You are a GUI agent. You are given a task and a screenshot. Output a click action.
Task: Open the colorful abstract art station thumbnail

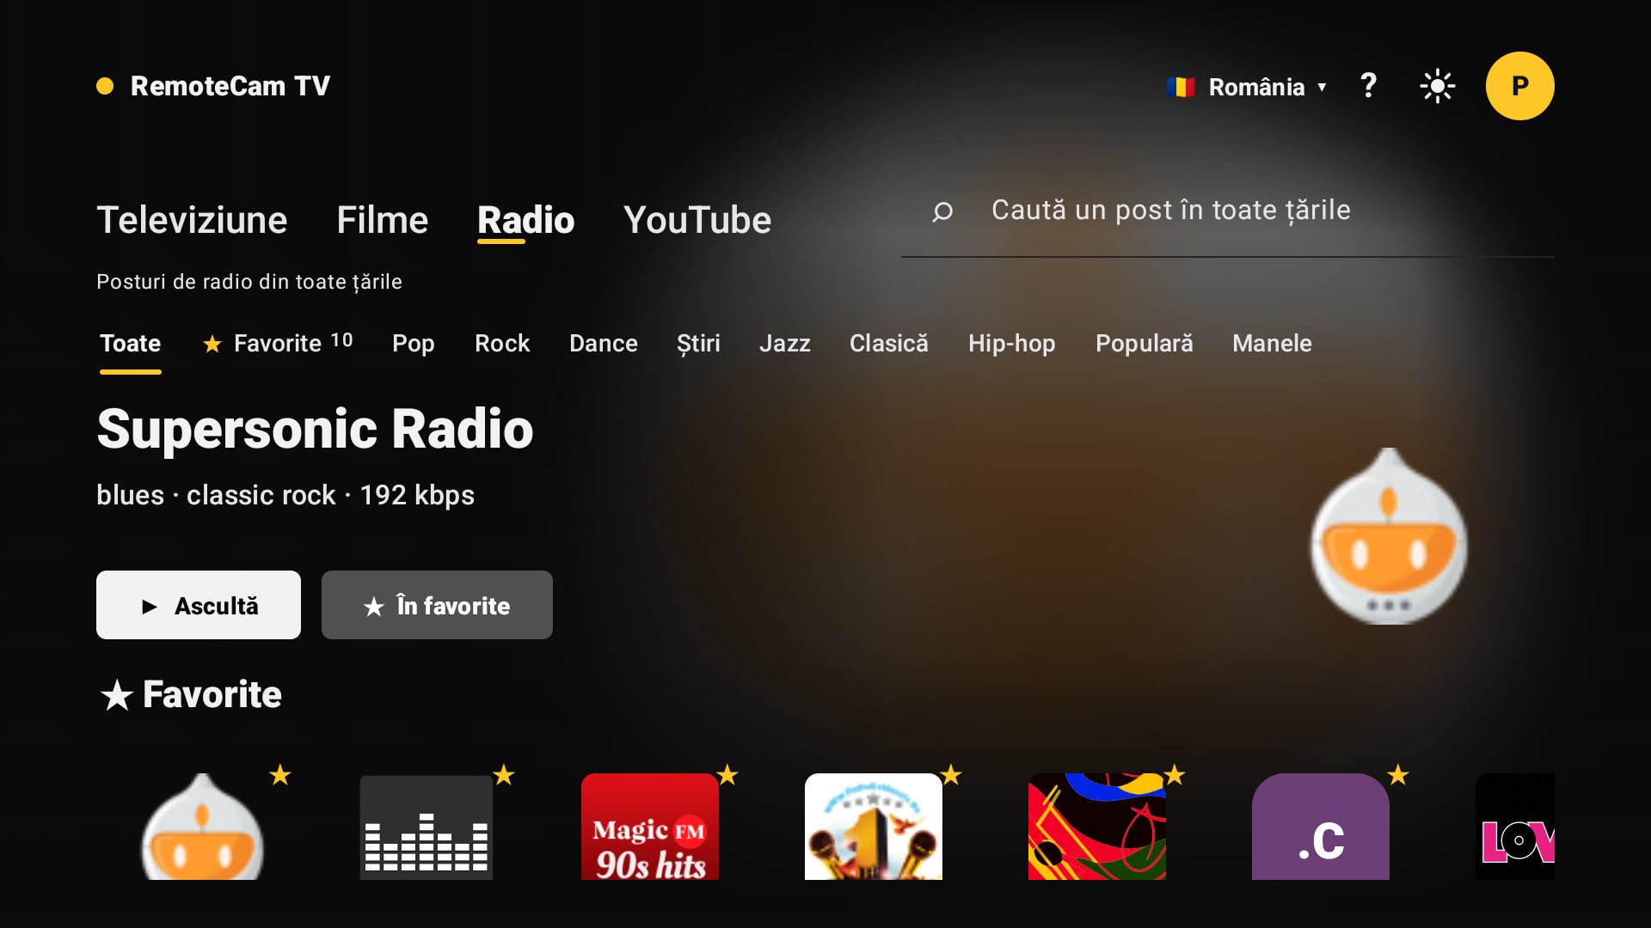(x=1097, y=827)
